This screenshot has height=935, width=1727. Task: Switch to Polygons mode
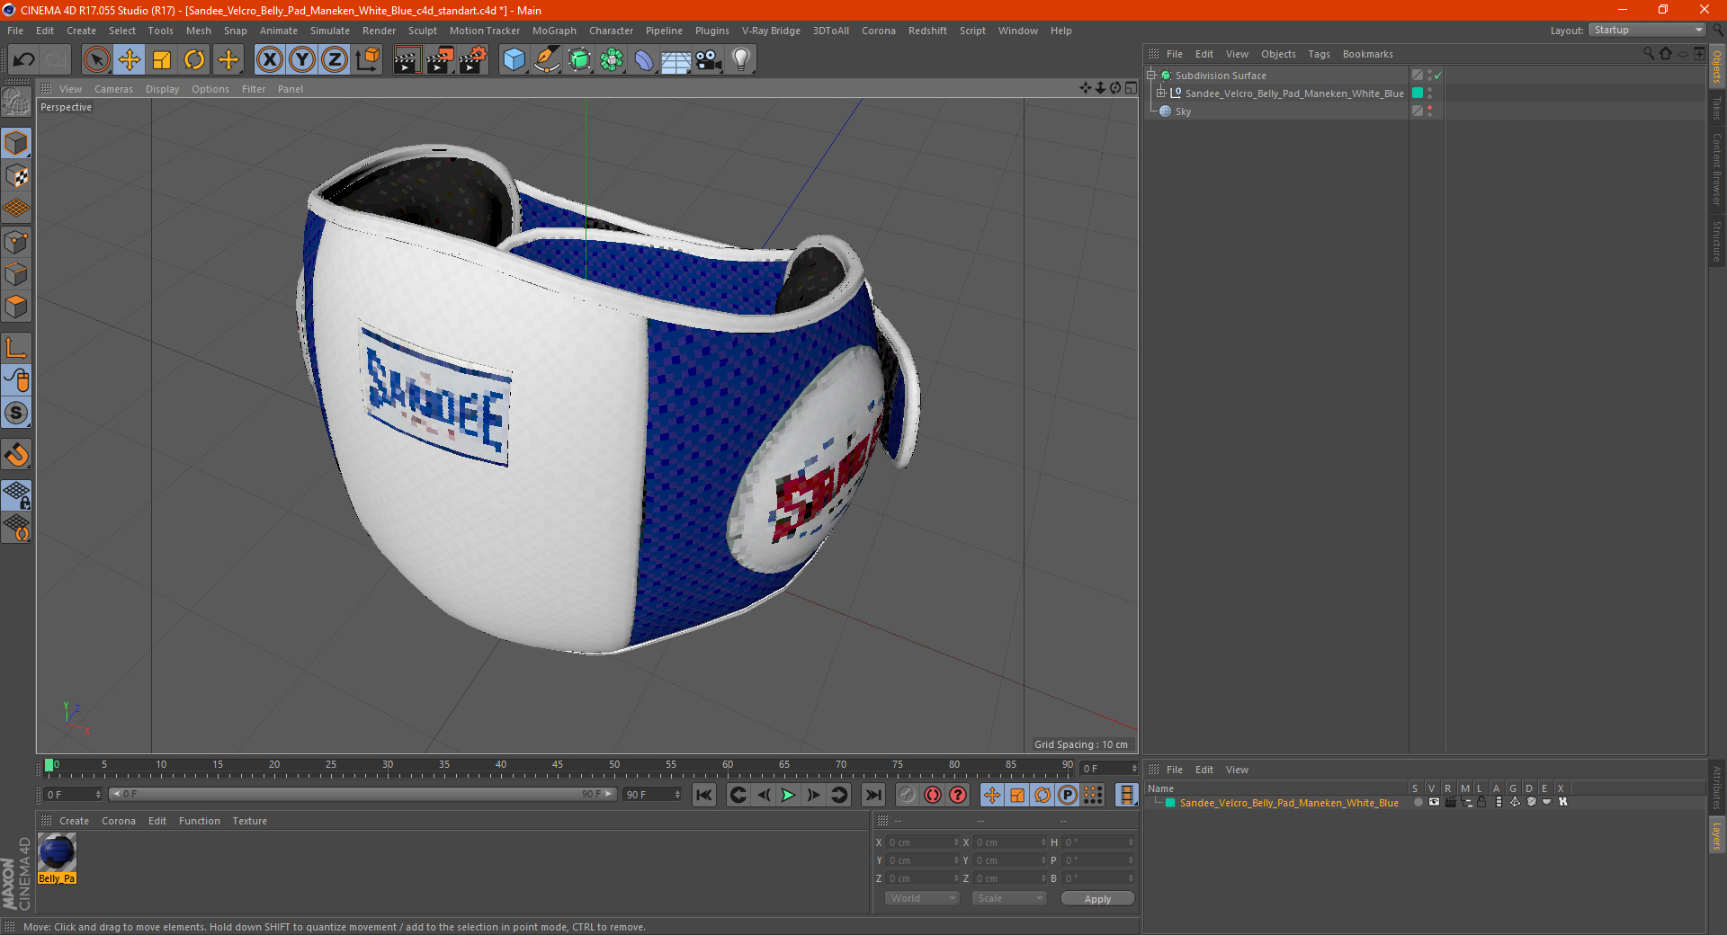pos(16,307)
